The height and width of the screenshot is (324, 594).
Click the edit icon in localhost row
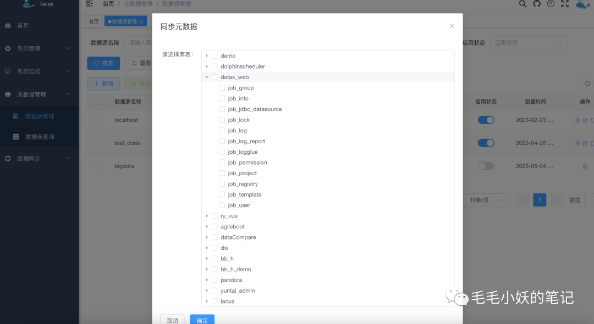click(585, 121)
